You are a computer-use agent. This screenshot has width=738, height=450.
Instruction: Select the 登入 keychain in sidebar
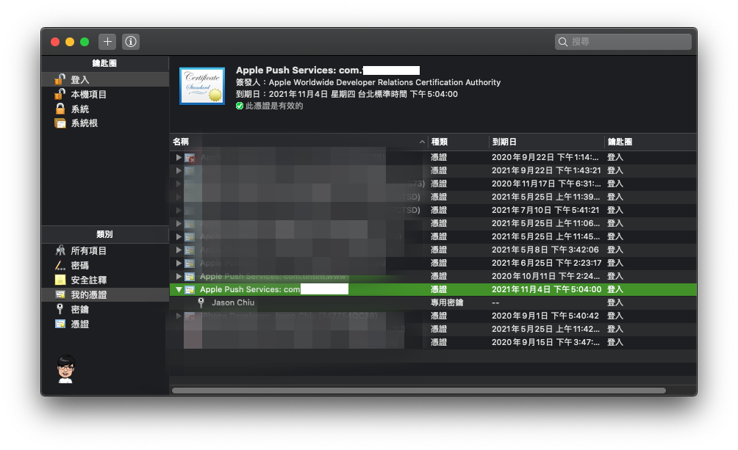80,79
